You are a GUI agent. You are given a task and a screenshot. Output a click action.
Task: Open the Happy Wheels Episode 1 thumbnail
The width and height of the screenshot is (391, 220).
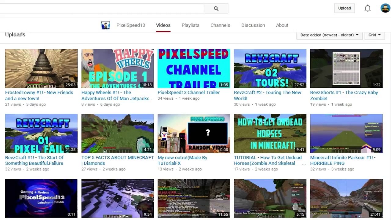coord(118,68)
